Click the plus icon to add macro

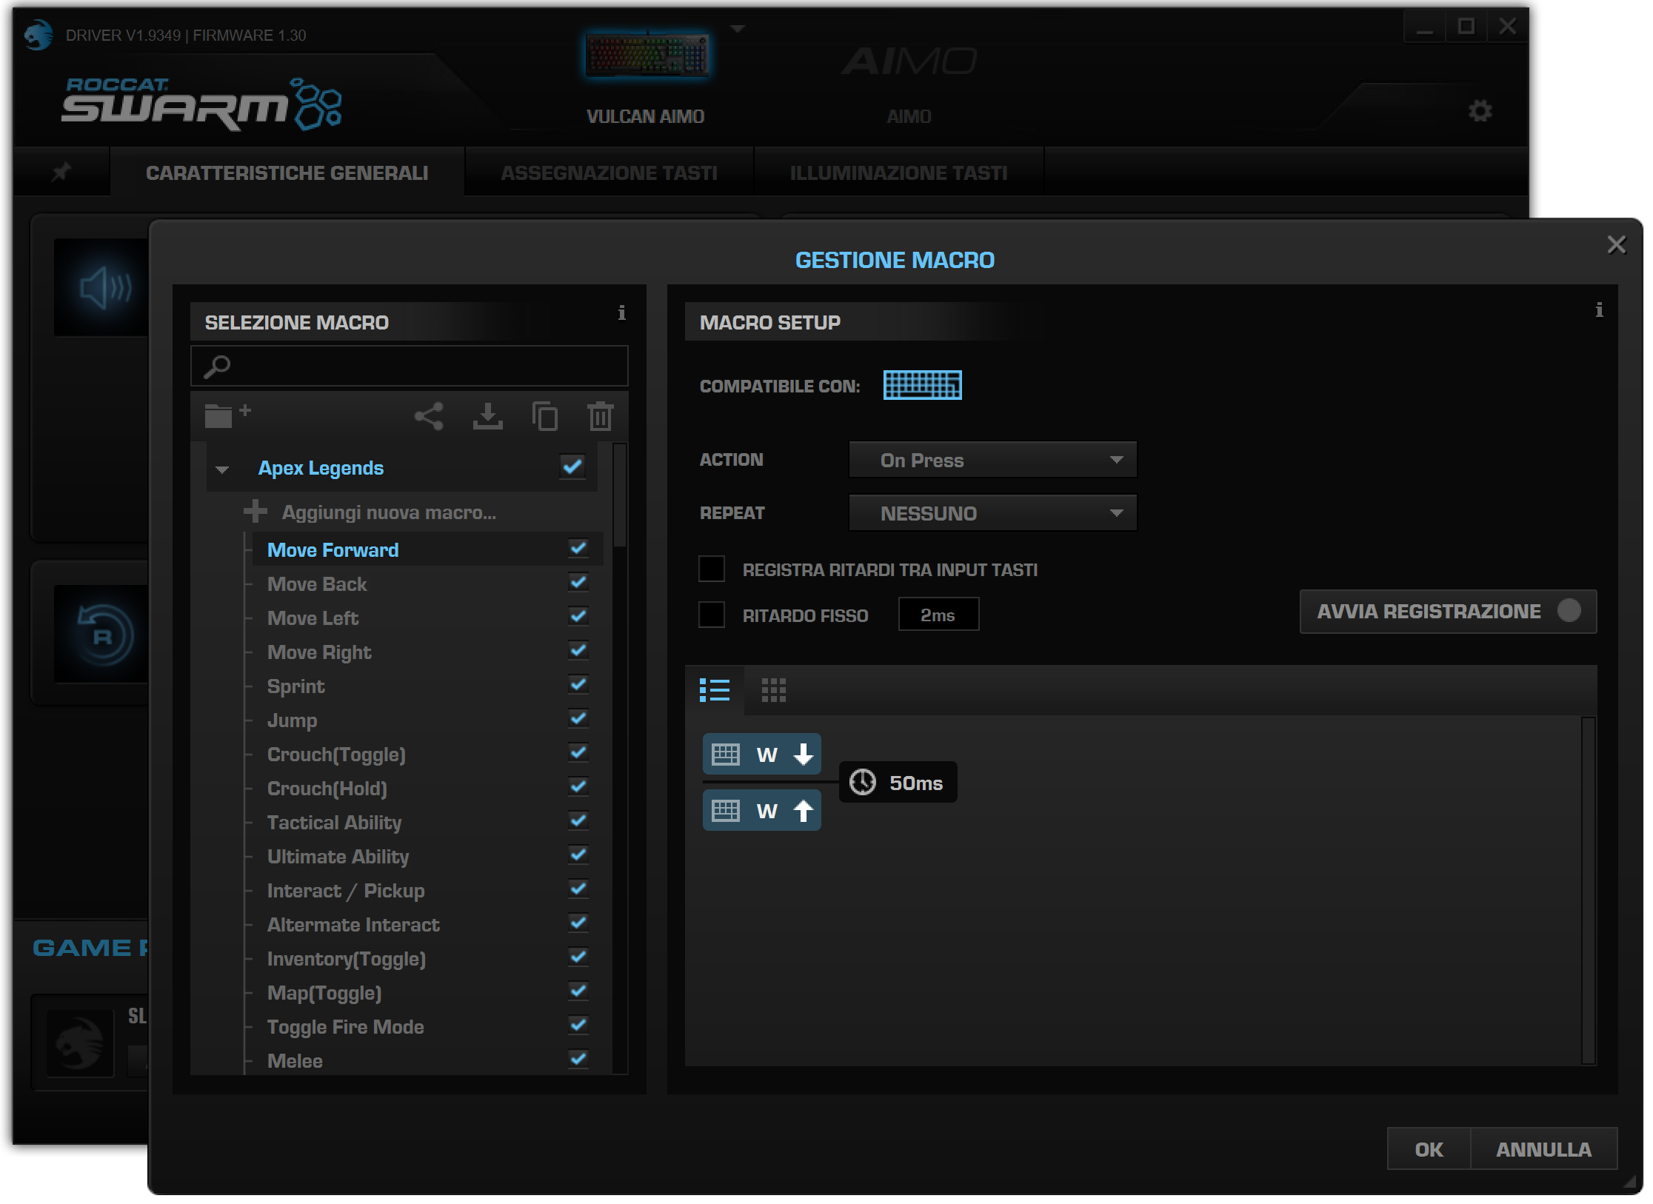point(256,511)
